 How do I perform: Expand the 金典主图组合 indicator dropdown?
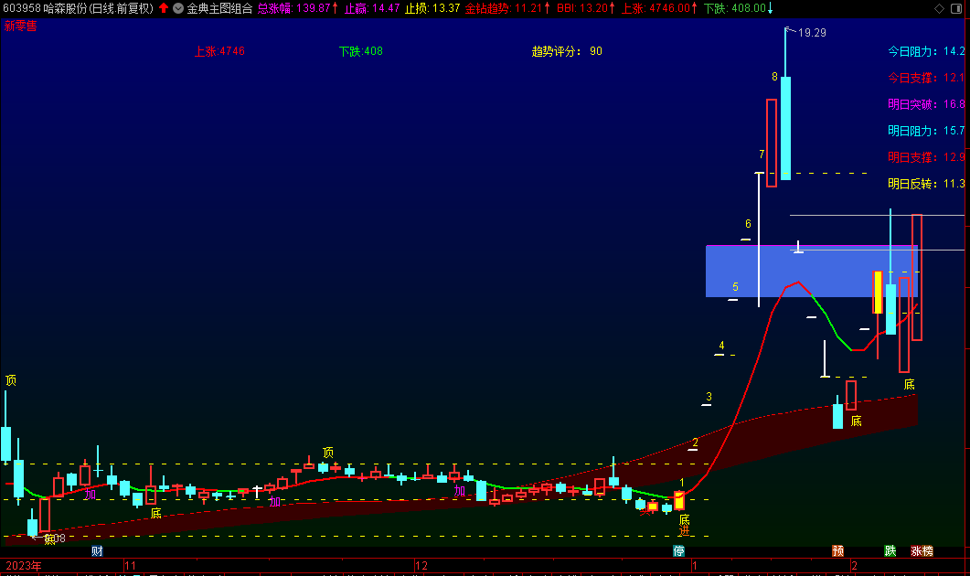178,8
